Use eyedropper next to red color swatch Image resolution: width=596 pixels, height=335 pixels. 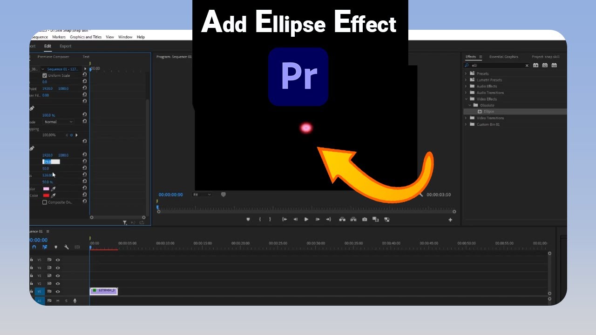53,195
